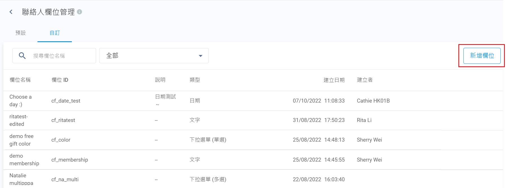Switch to the 預設 tab
506x188 pixels.
coord(21,33)
